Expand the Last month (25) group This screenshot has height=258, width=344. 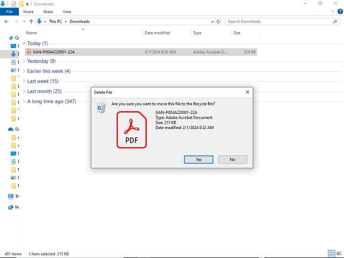[24, 91]
